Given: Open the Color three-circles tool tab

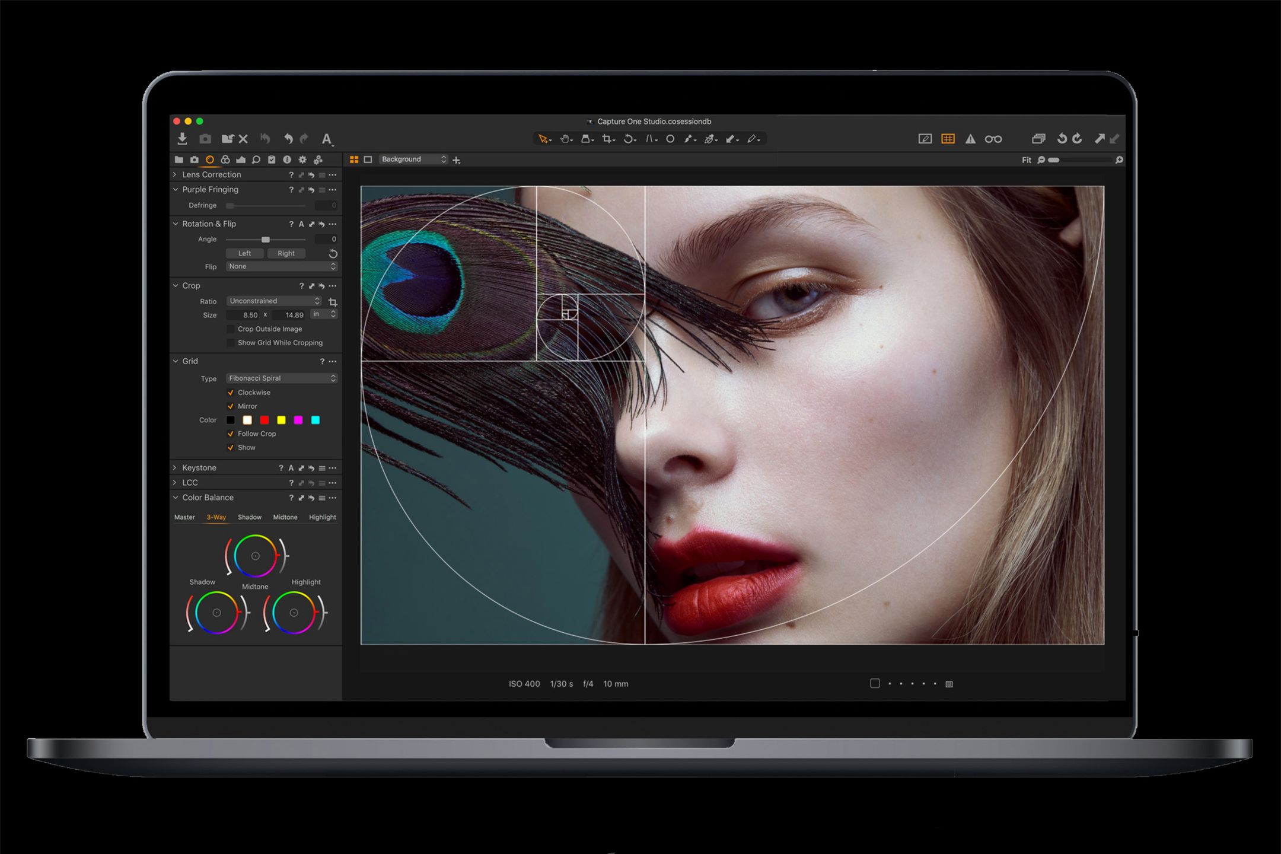Looking at the screenshot, I should click(x=225, y=160).
